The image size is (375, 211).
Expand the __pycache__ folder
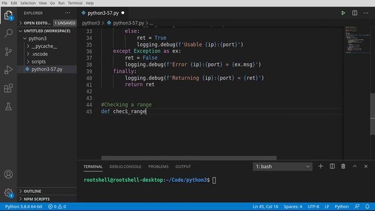28,46
